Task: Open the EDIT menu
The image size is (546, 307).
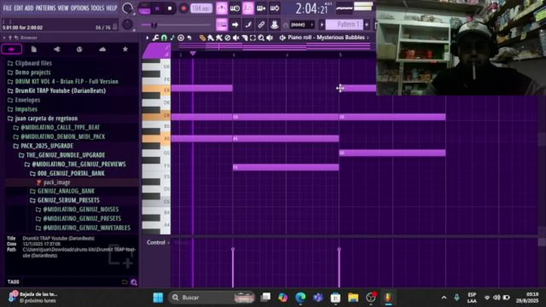Action: tap(18, 8)
